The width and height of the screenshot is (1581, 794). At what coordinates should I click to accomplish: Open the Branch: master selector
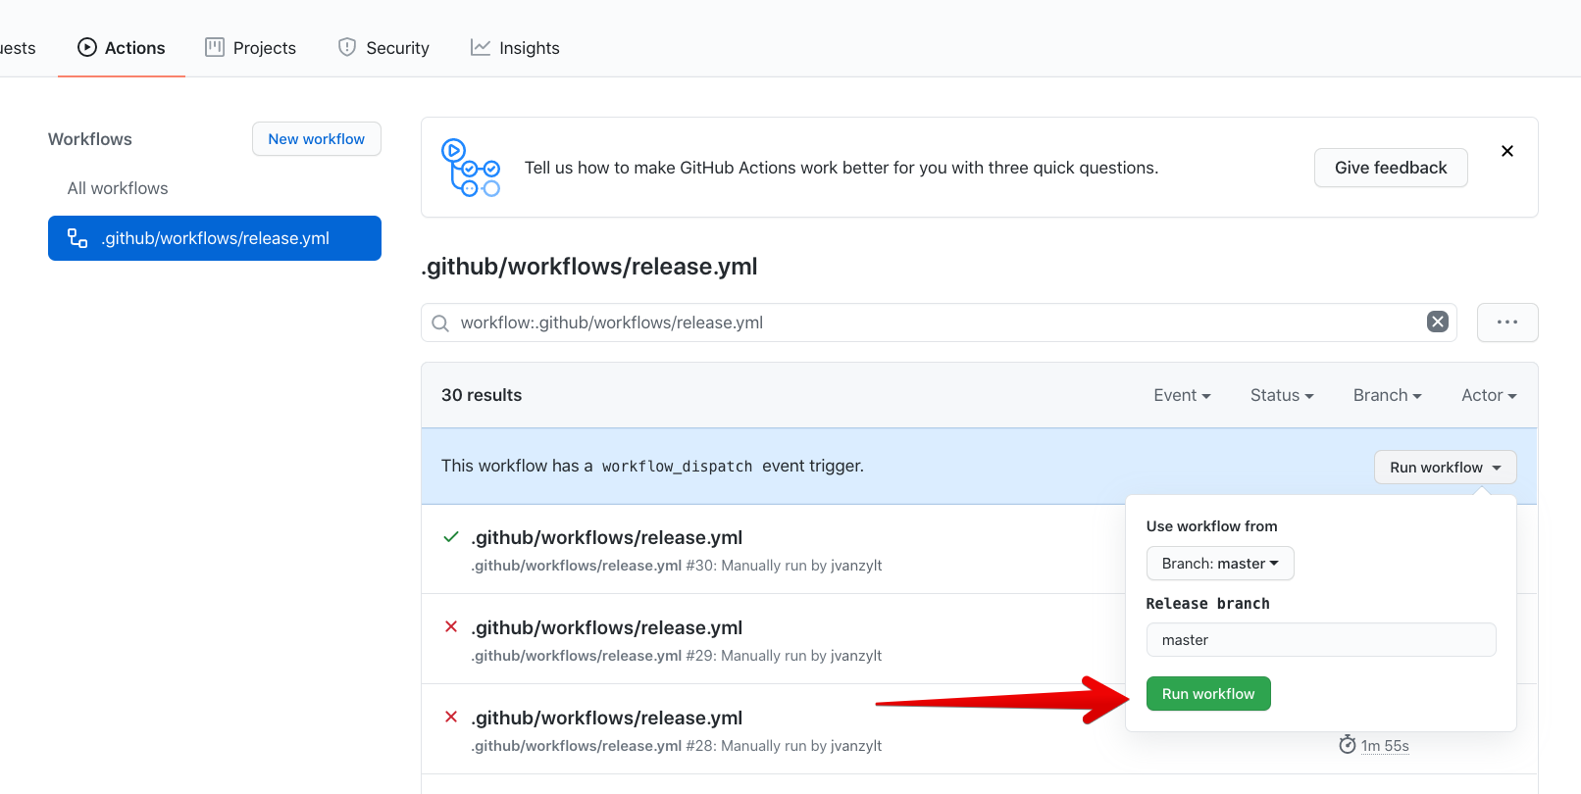(1220, 564)
